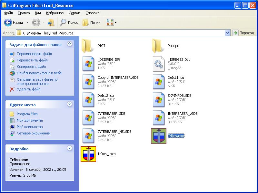Click the rename file icon
This screenshot has height=193, width=258.
[x=12, y=54]
